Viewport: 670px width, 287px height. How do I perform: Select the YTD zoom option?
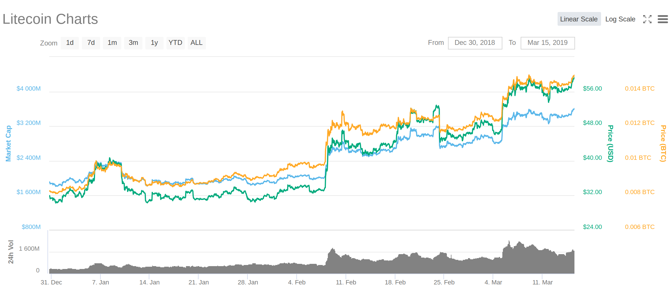coord(175,43)
